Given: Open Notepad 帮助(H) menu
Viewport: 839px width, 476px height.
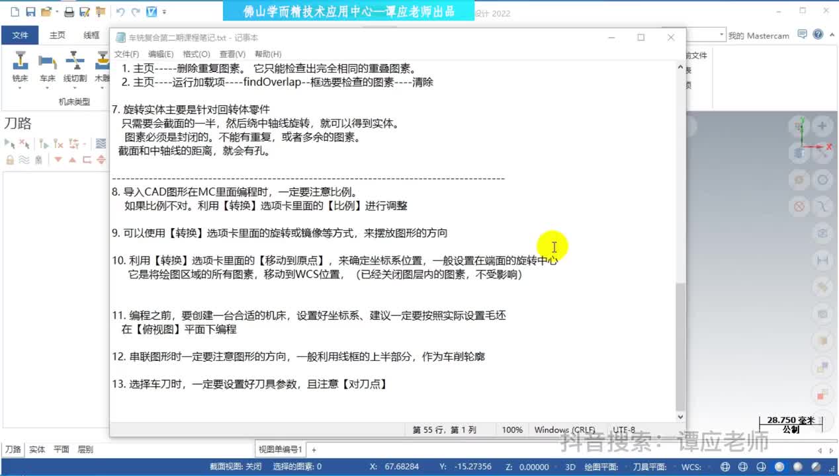Looking at the screenshot, I should 268,54.
